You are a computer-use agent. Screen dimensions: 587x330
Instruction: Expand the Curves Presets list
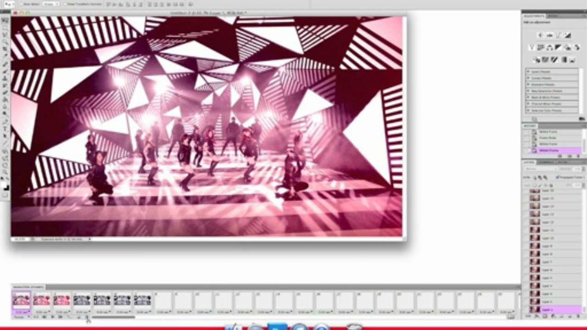528,78
